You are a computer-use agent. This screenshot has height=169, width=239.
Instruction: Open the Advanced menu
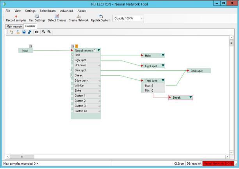pos(66,11)
